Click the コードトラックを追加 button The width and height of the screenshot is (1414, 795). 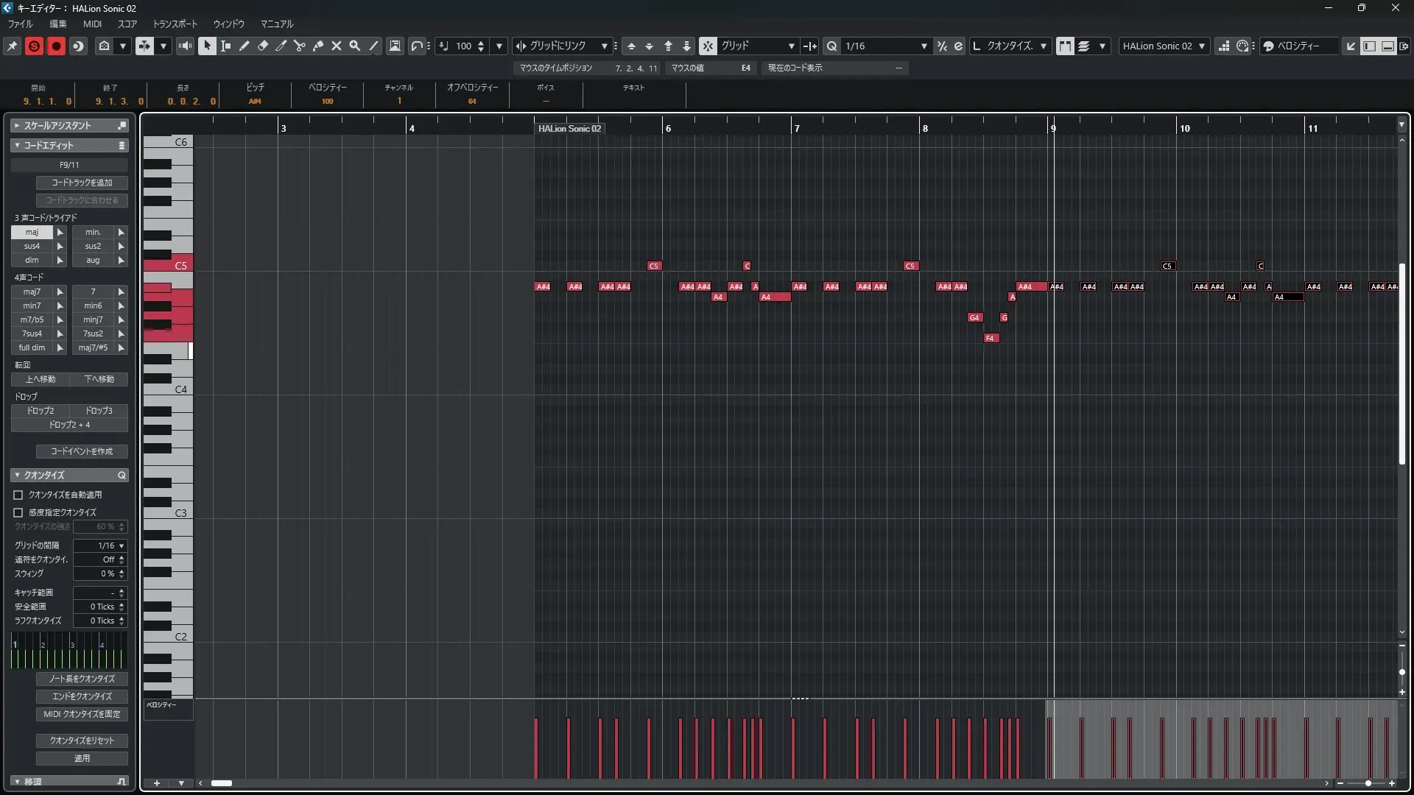pyautogui.click(x=82, y=183)
